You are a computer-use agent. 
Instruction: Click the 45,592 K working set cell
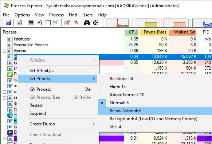pos(188,57)
